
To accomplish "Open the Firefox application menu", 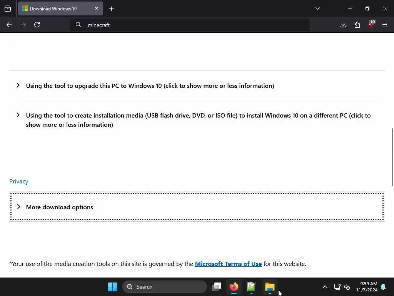I will coord(385,25).
